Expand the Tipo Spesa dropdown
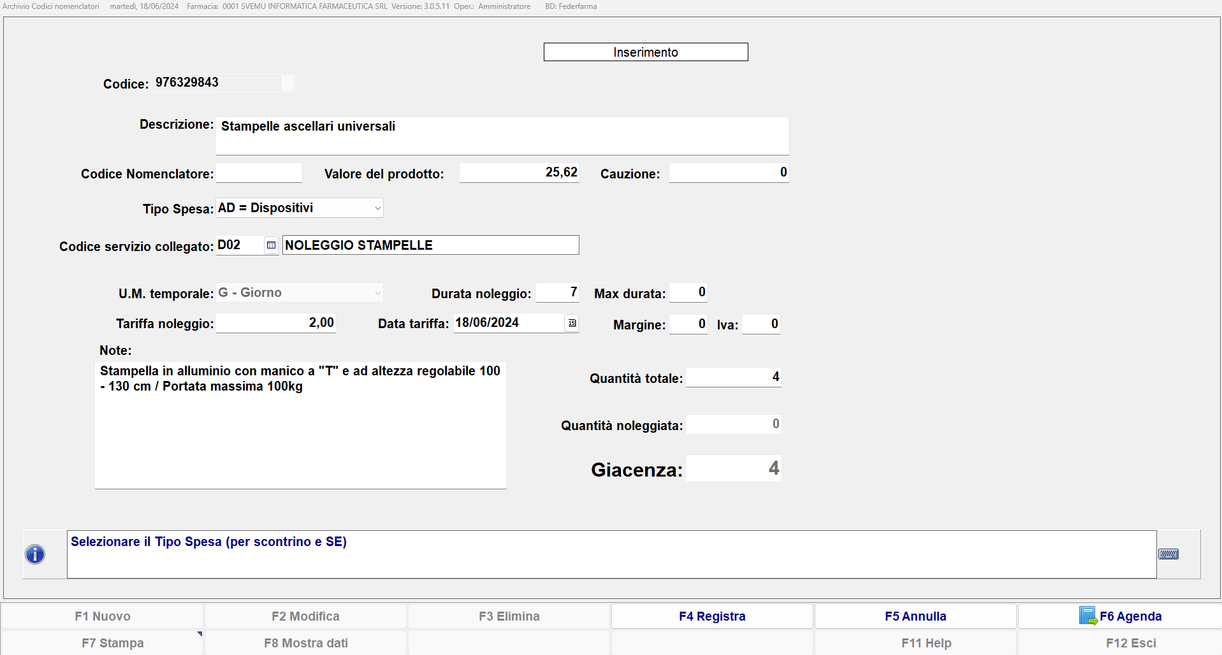This screenshot has height=655, width=1222. [x=377, y=208]
